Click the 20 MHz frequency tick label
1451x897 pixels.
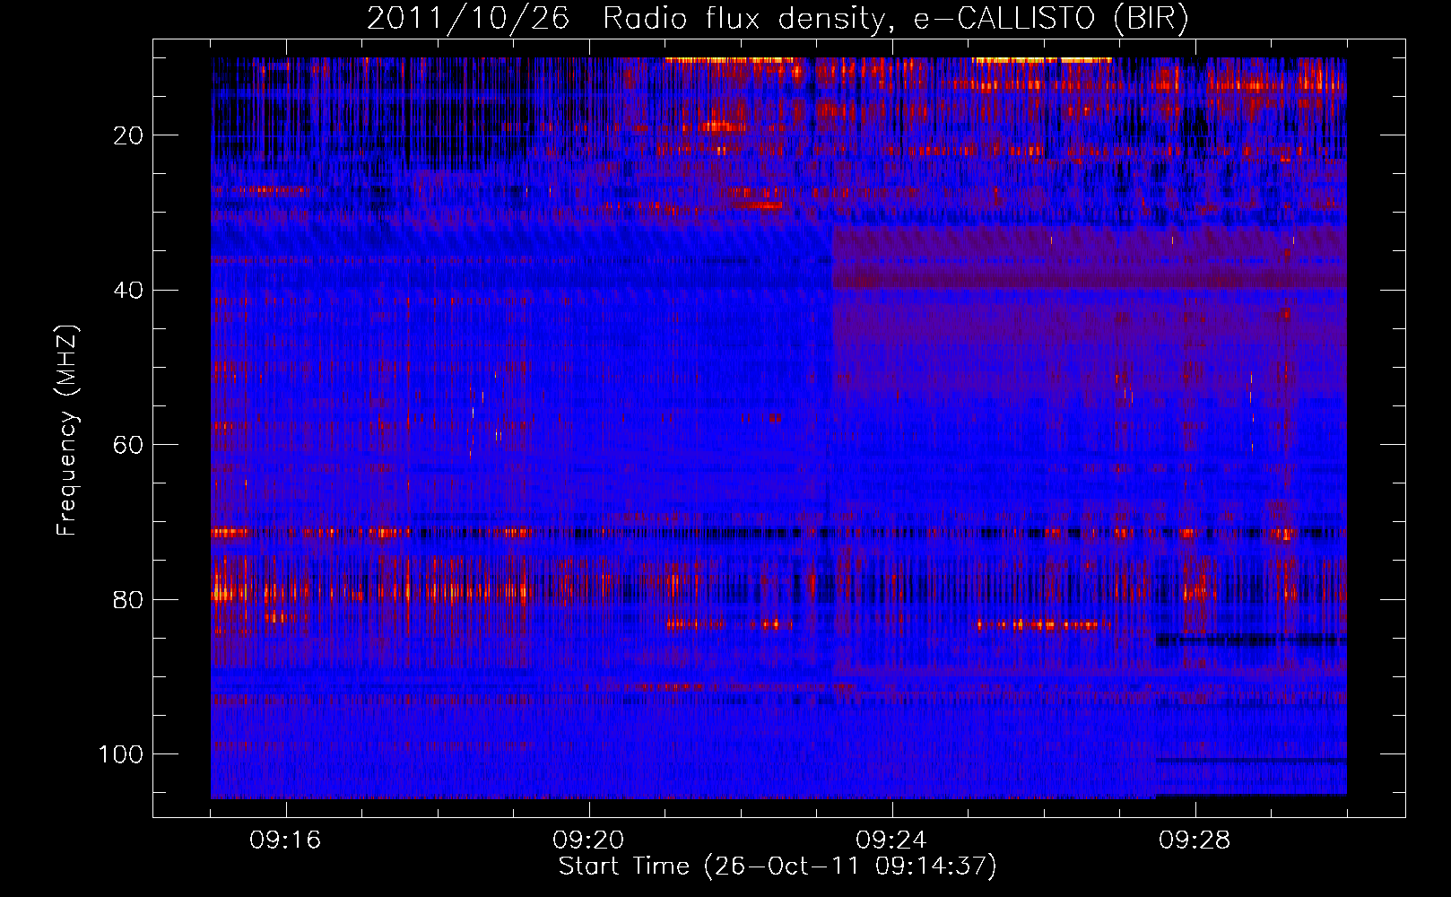pos(128,135)
